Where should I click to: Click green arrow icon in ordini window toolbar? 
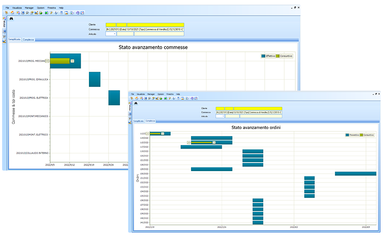166,98
